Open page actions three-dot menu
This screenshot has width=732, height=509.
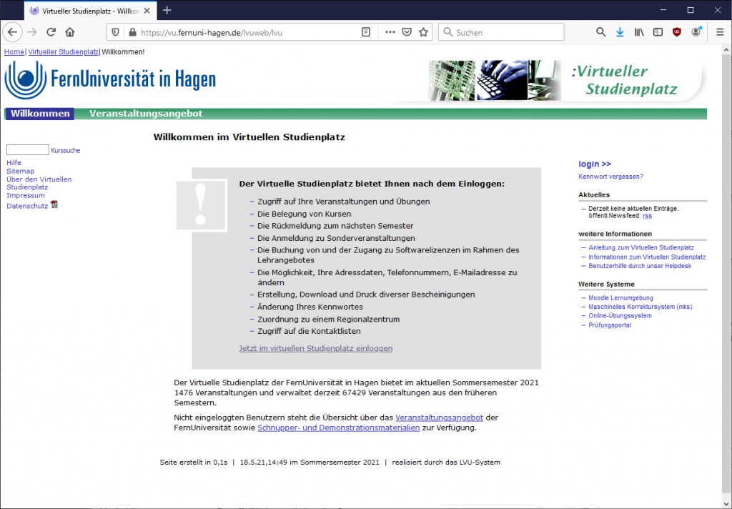tap(390, 32)
